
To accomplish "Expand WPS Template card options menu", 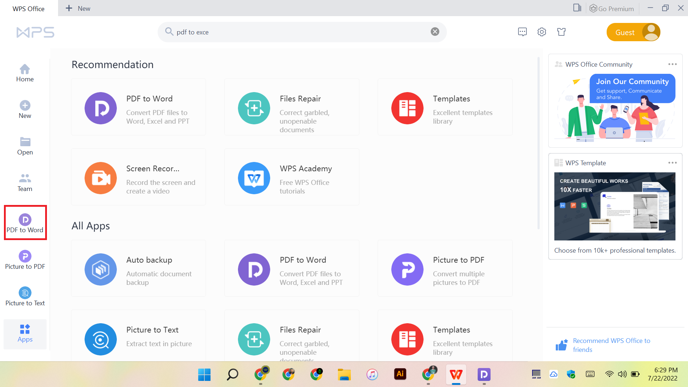I will (x=672, y=163).
